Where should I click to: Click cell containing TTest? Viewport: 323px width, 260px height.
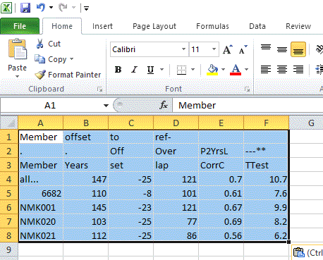[x=266, y=165]
